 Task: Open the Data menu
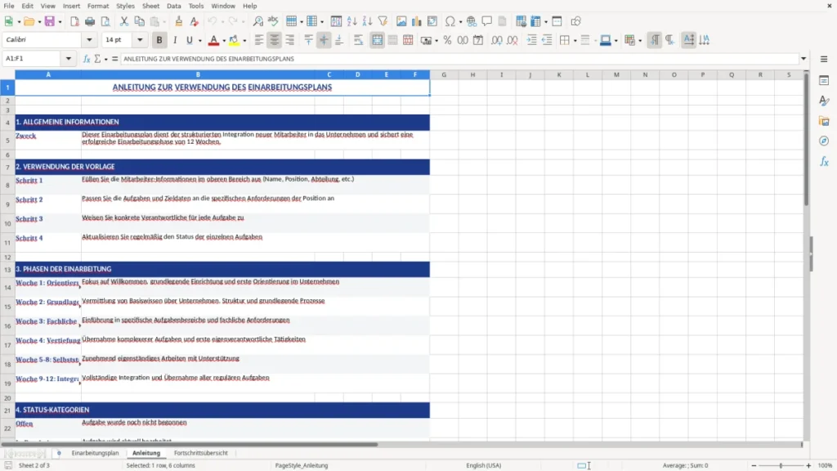click(x=173, y=6)
